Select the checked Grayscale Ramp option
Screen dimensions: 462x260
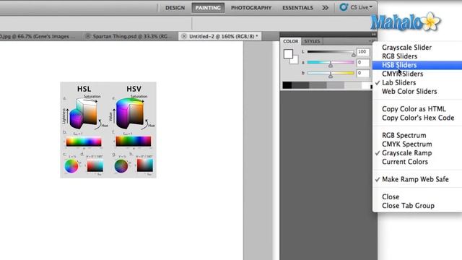407,153
